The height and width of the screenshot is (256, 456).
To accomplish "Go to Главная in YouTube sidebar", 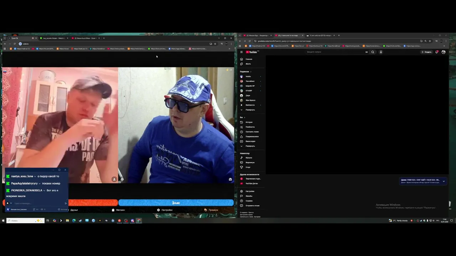I will (x=251, y=59).
